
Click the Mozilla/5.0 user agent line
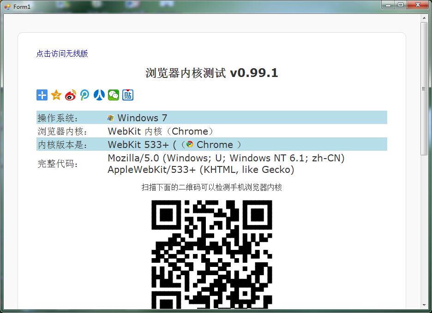[x=226, y=158]
